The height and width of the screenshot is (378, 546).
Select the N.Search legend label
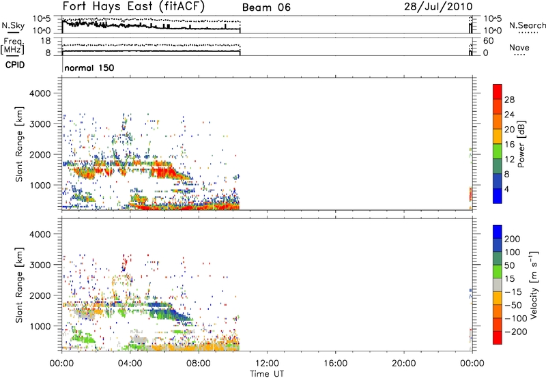pos(527,25)
